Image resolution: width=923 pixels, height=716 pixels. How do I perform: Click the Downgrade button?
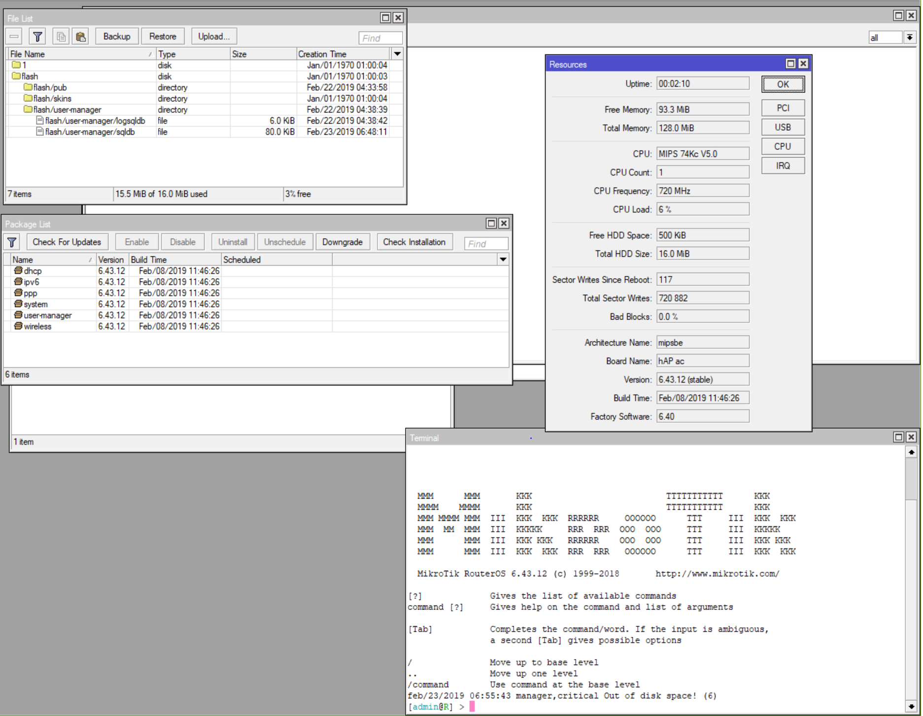(342, 242)
